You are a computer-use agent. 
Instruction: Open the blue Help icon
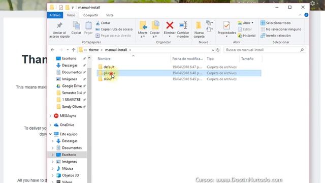pos(306,15)
